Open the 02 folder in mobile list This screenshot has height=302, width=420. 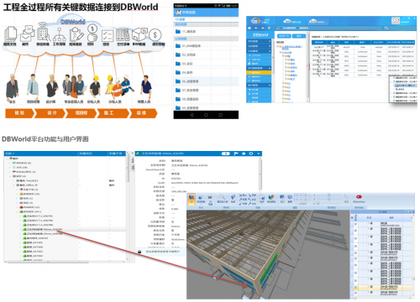206,55
